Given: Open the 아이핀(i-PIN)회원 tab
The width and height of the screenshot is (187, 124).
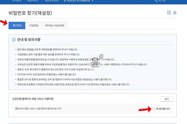Looking at the screenshot, I should (55, 25).
